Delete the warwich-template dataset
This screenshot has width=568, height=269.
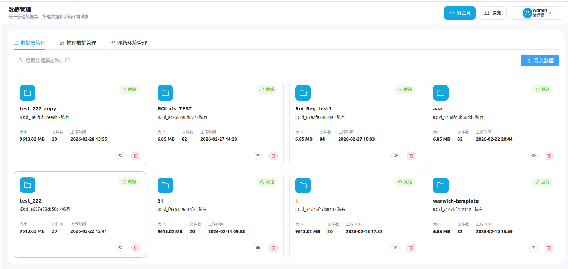(549, 248)
